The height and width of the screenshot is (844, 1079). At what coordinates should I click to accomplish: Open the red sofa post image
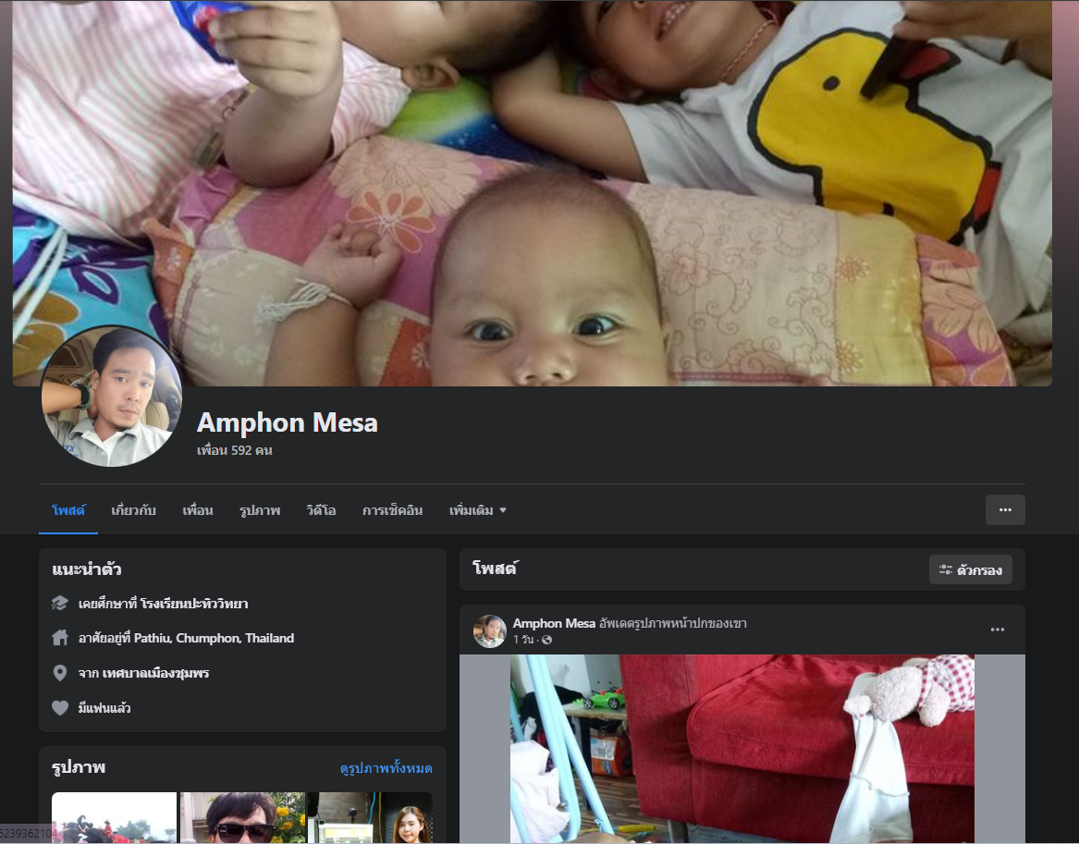point(742,749)
